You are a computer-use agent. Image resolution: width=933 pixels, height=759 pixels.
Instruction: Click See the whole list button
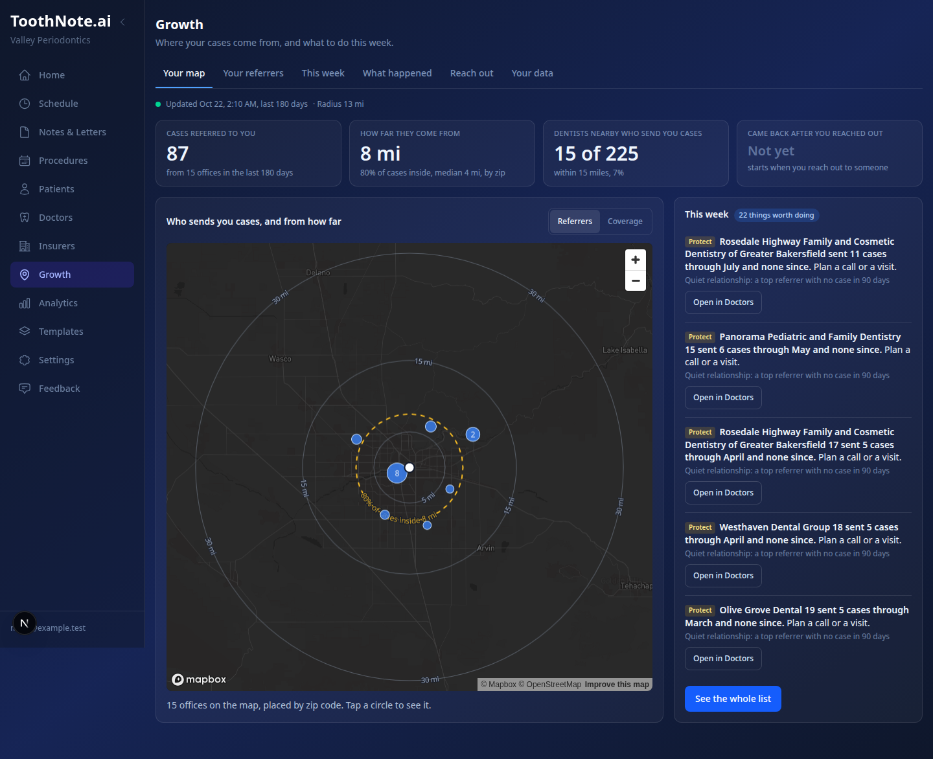[733, 699]
